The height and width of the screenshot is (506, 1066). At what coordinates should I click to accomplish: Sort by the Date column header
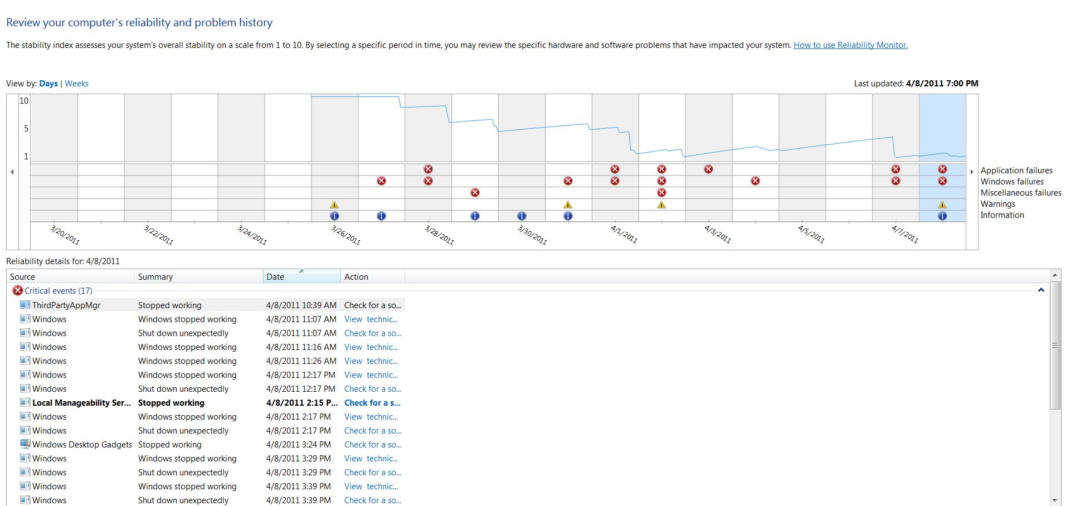click(301, 276)
